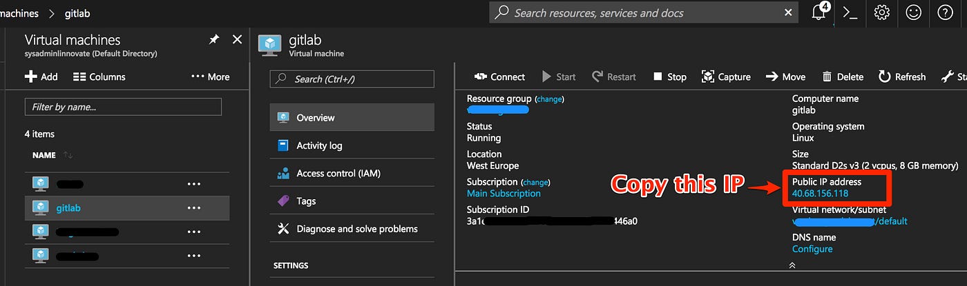Click the West Europe location value
Viewport: 967px width, 286px height.
[x=493, y=166]
